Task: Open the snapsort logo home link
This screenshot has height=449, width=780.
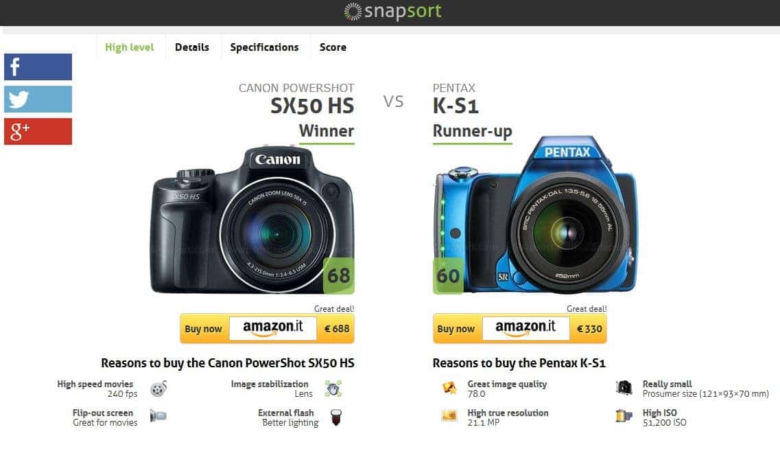Action: (392, 11)
